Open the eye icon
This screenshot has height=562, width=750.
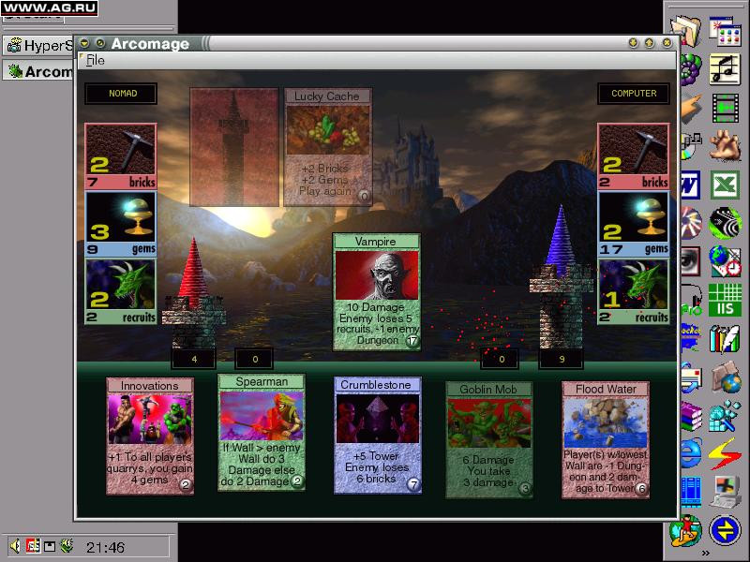(x=691, y=261)
